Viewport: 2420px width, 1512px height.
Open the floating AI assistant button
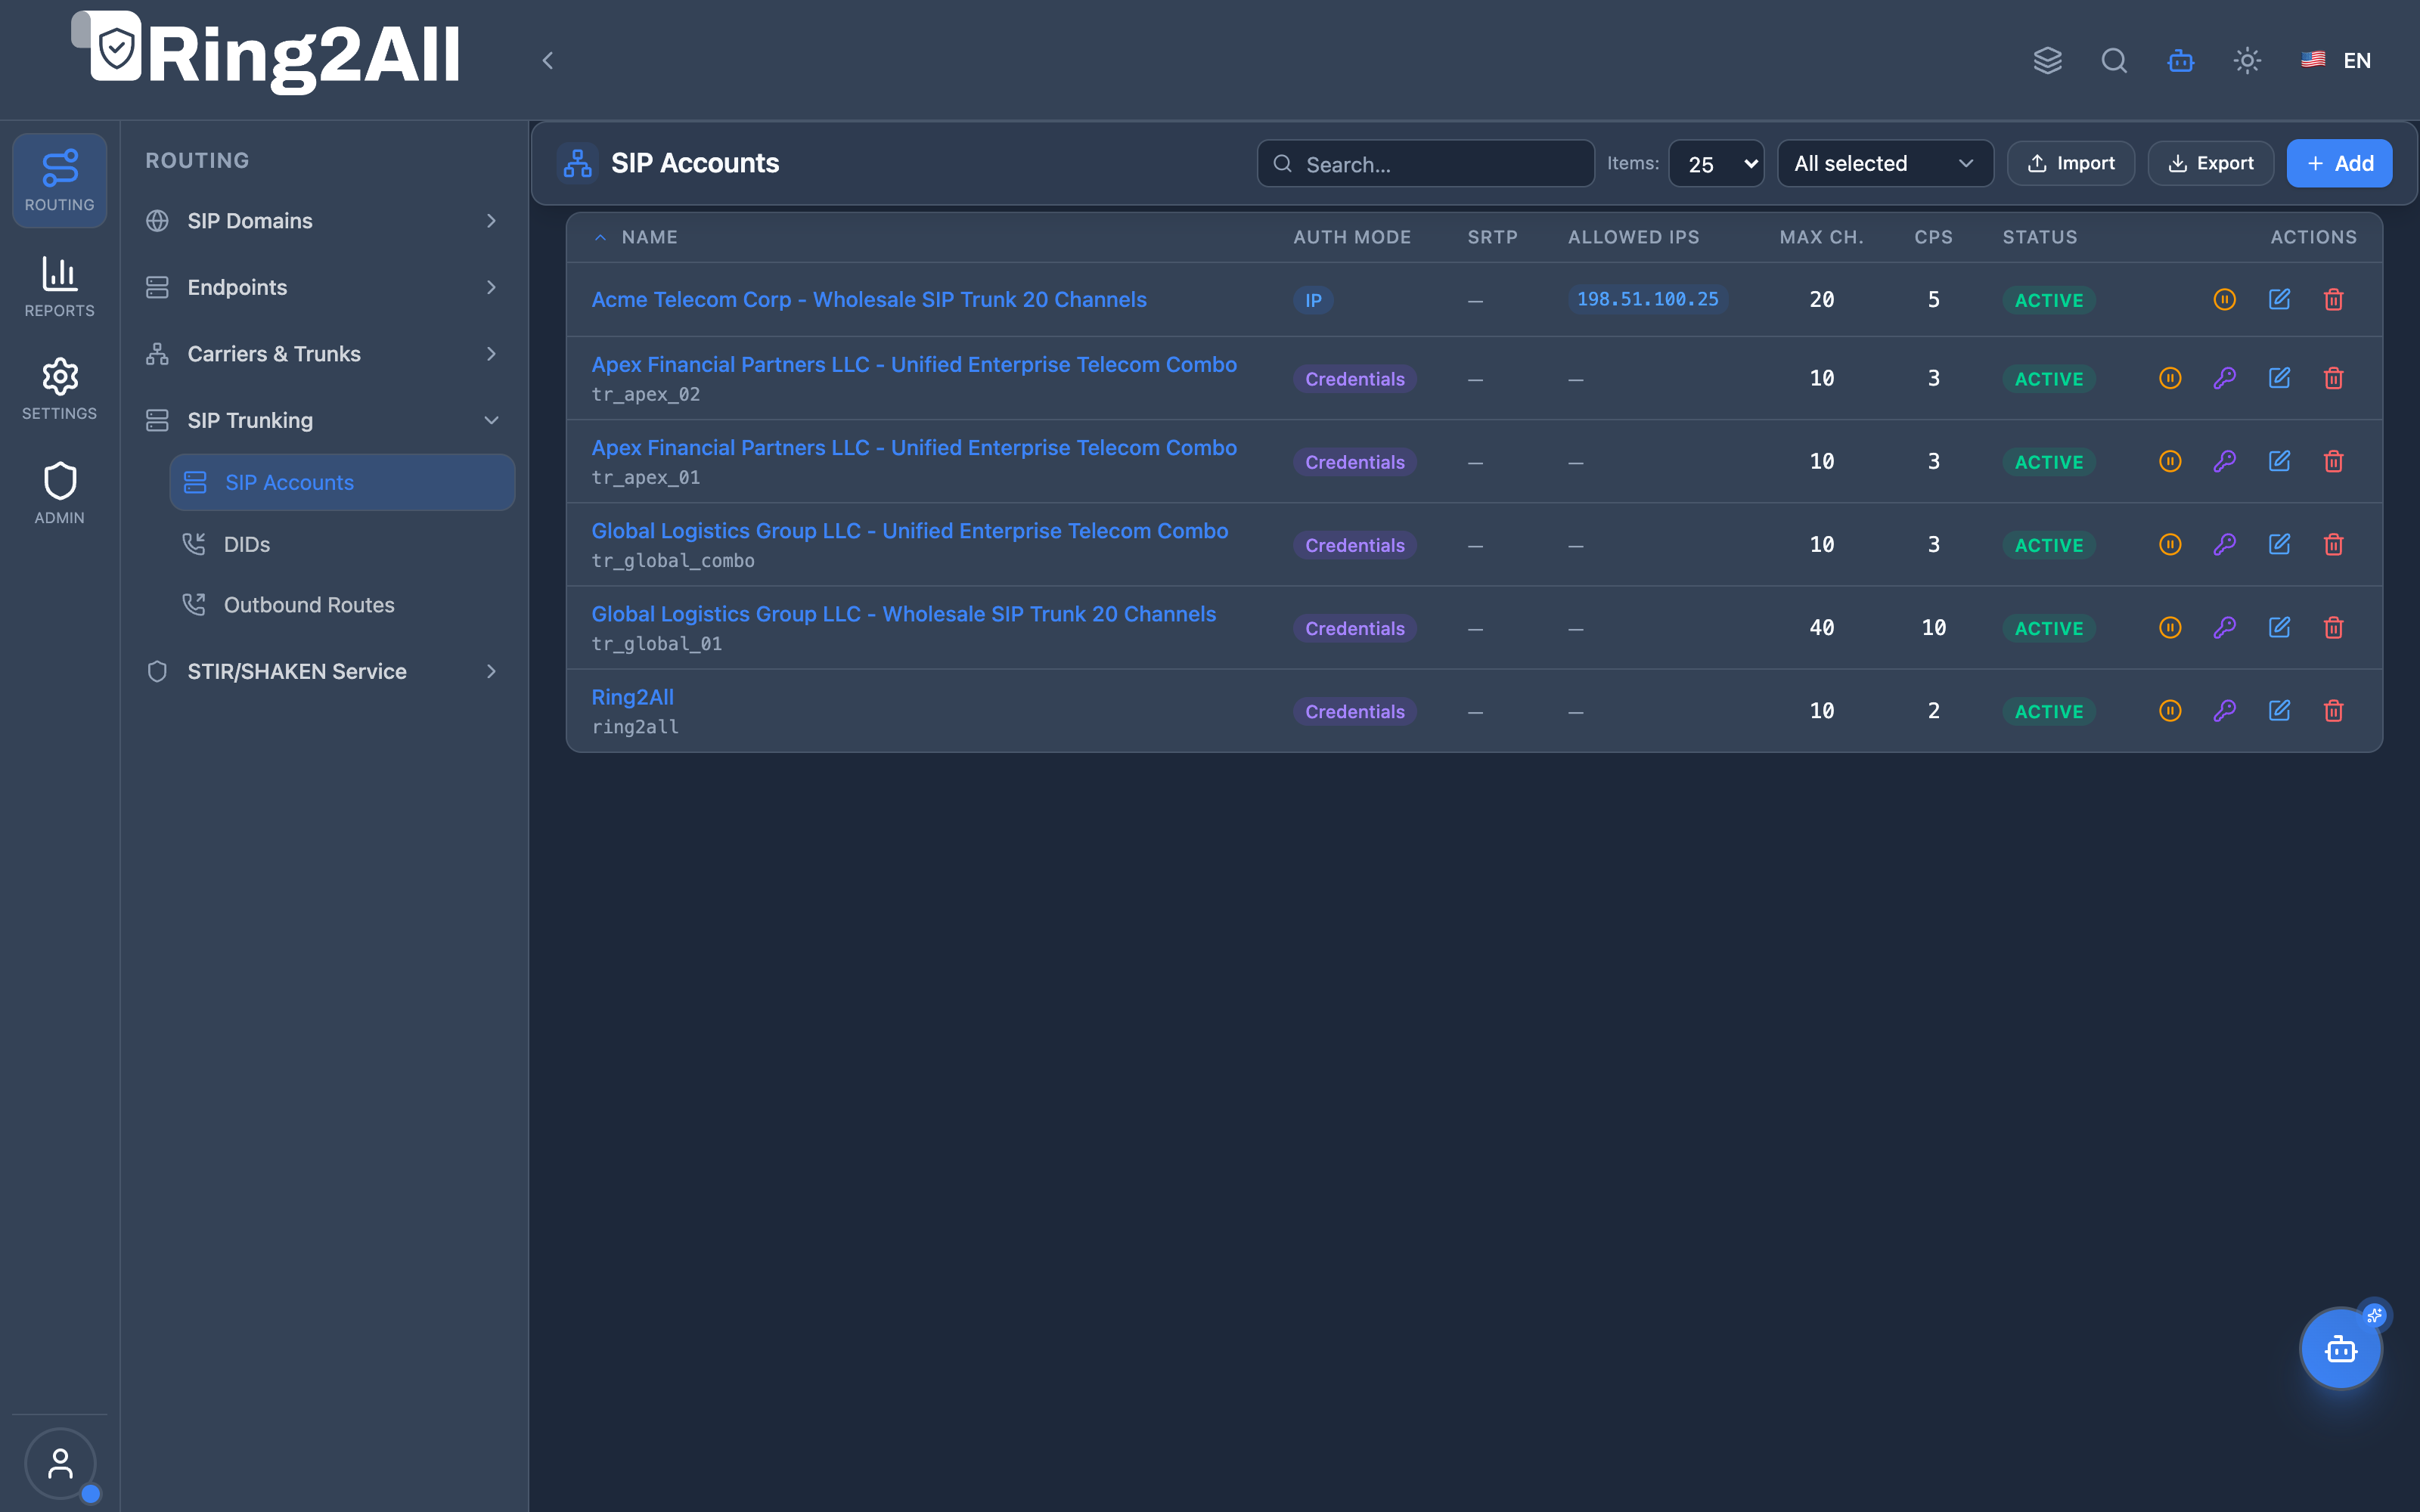pyautogui.click(x=2341, y=1349)
